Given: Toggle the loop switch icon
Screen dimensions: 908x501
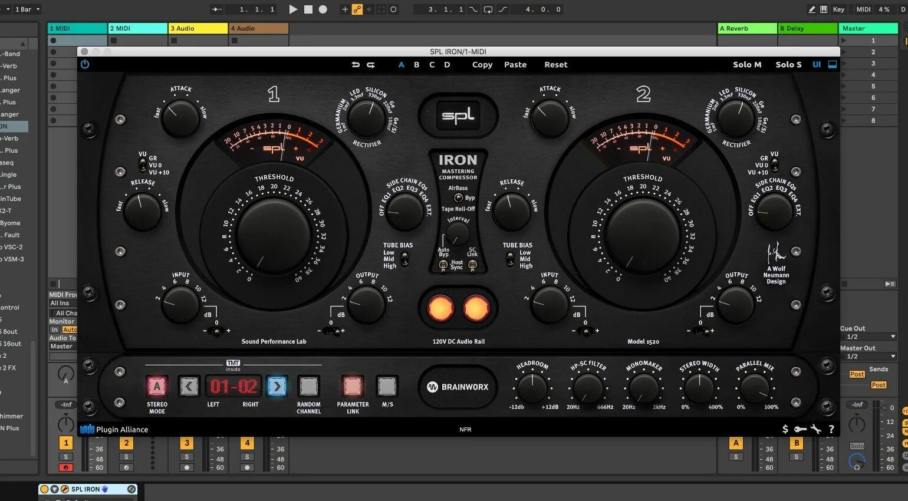Looking at the screenshot, I should [488, 9].
